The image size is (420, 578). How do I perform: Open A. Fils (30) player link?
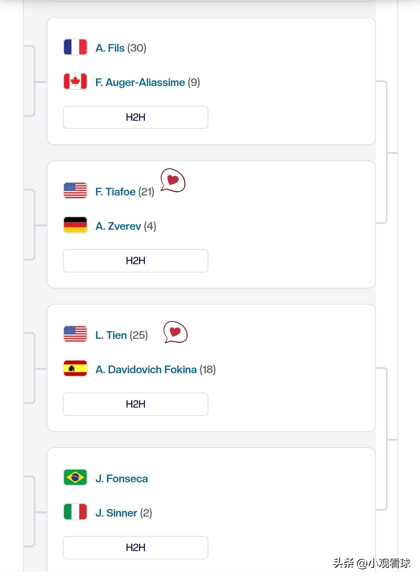tap(121, 48)
